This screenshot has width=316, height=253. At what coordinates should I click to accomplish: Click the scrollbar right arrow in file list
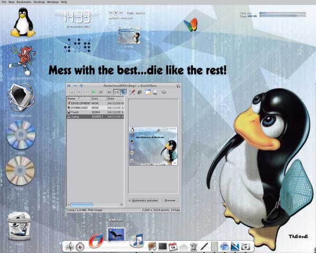point(122,205)
